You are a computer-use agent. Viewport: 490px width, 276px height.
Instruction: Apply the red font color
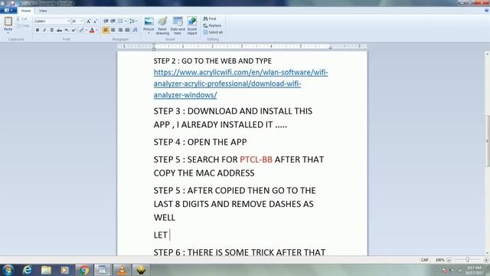pos(92,30)
